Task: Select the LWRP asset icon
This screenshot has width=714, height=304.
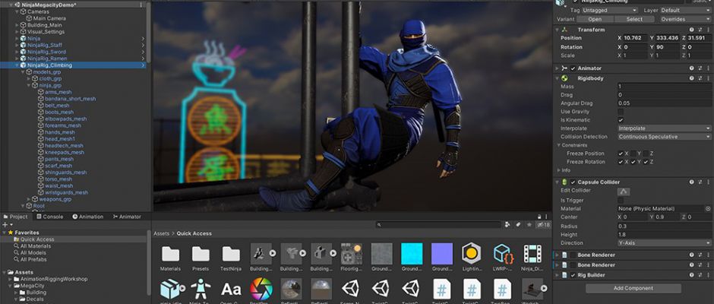Action: pyautogui.click(x=501, y=253)
